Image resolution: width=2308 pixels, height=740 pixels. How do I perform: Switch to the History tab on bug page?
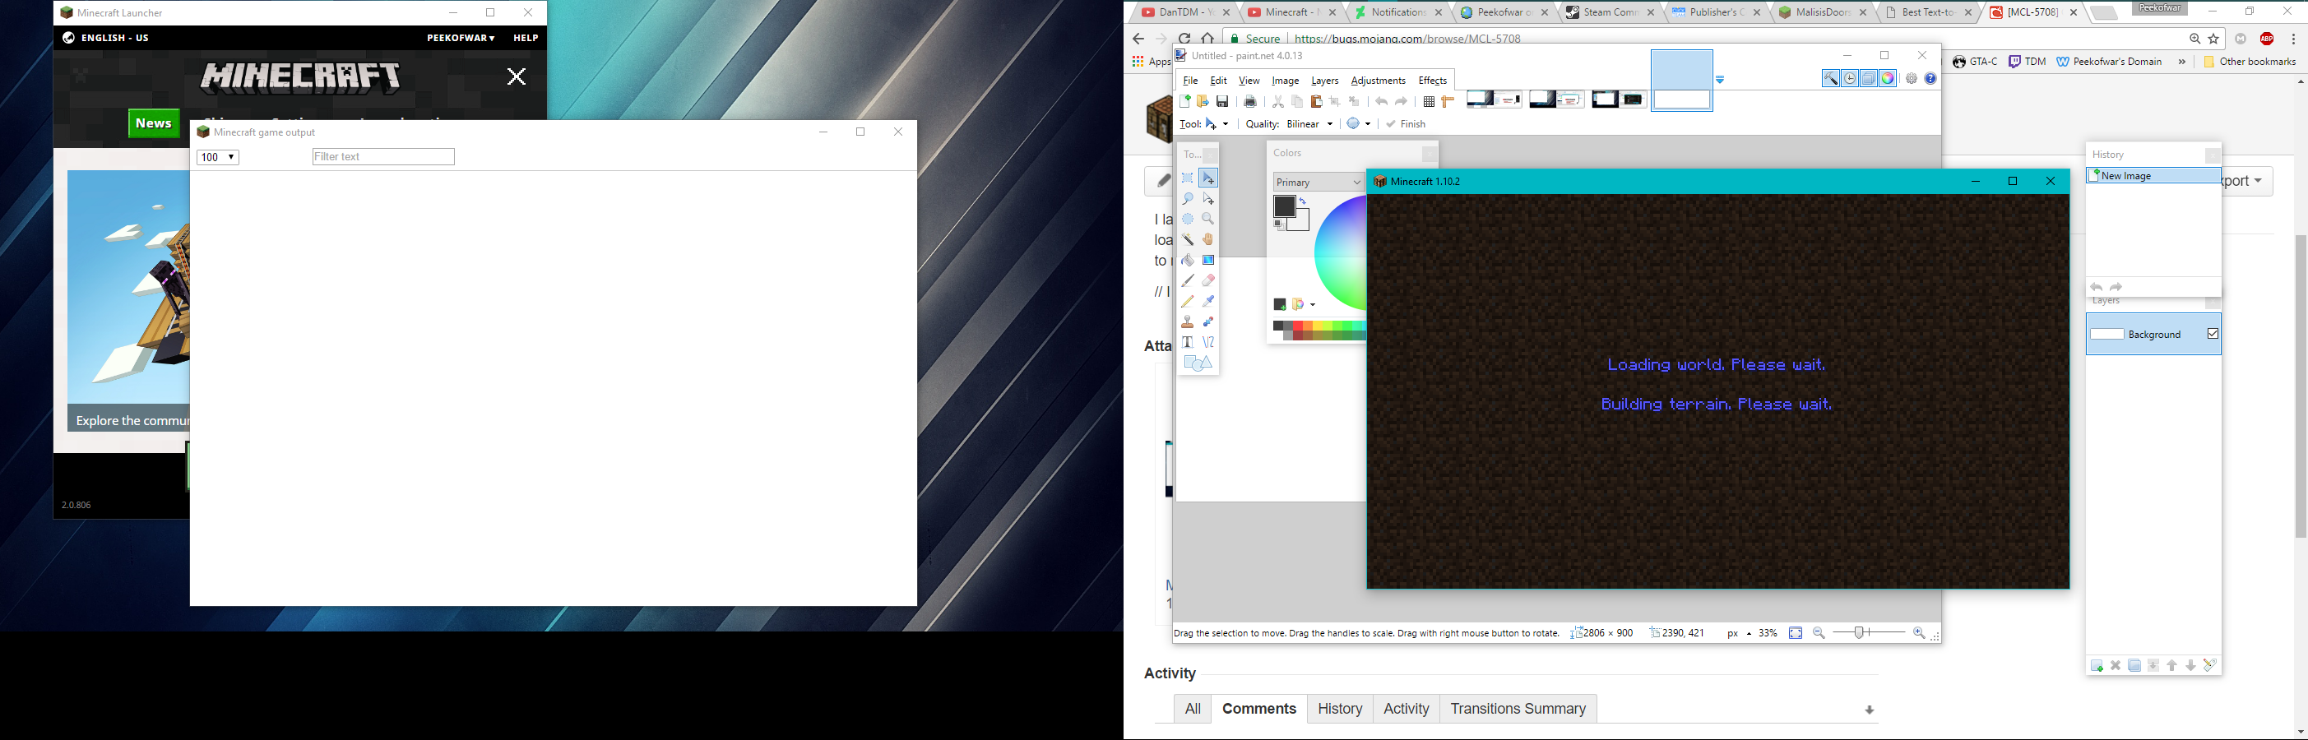pos(1339,709)
